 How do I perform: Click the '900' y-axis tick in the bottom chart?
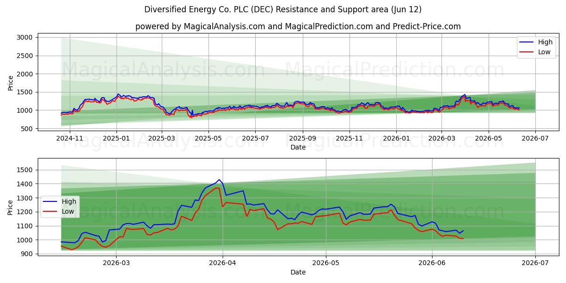26,254
